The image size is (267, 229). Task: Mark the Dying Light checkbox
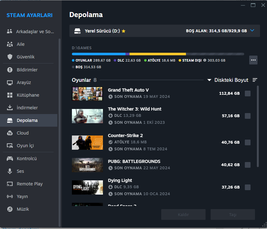[x=248, y=187]
